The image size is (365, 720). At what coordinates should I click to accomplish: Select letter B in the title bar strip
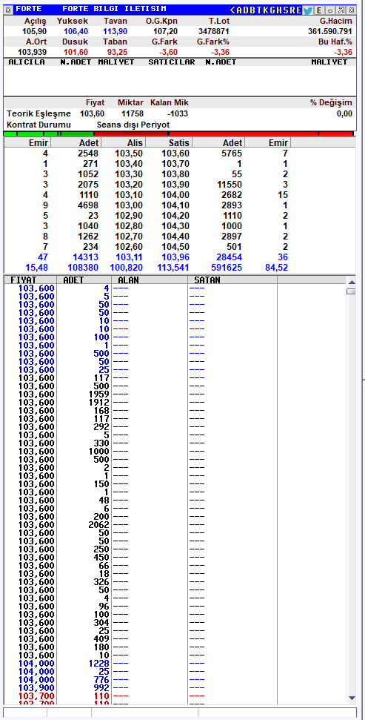click(252, 10)
